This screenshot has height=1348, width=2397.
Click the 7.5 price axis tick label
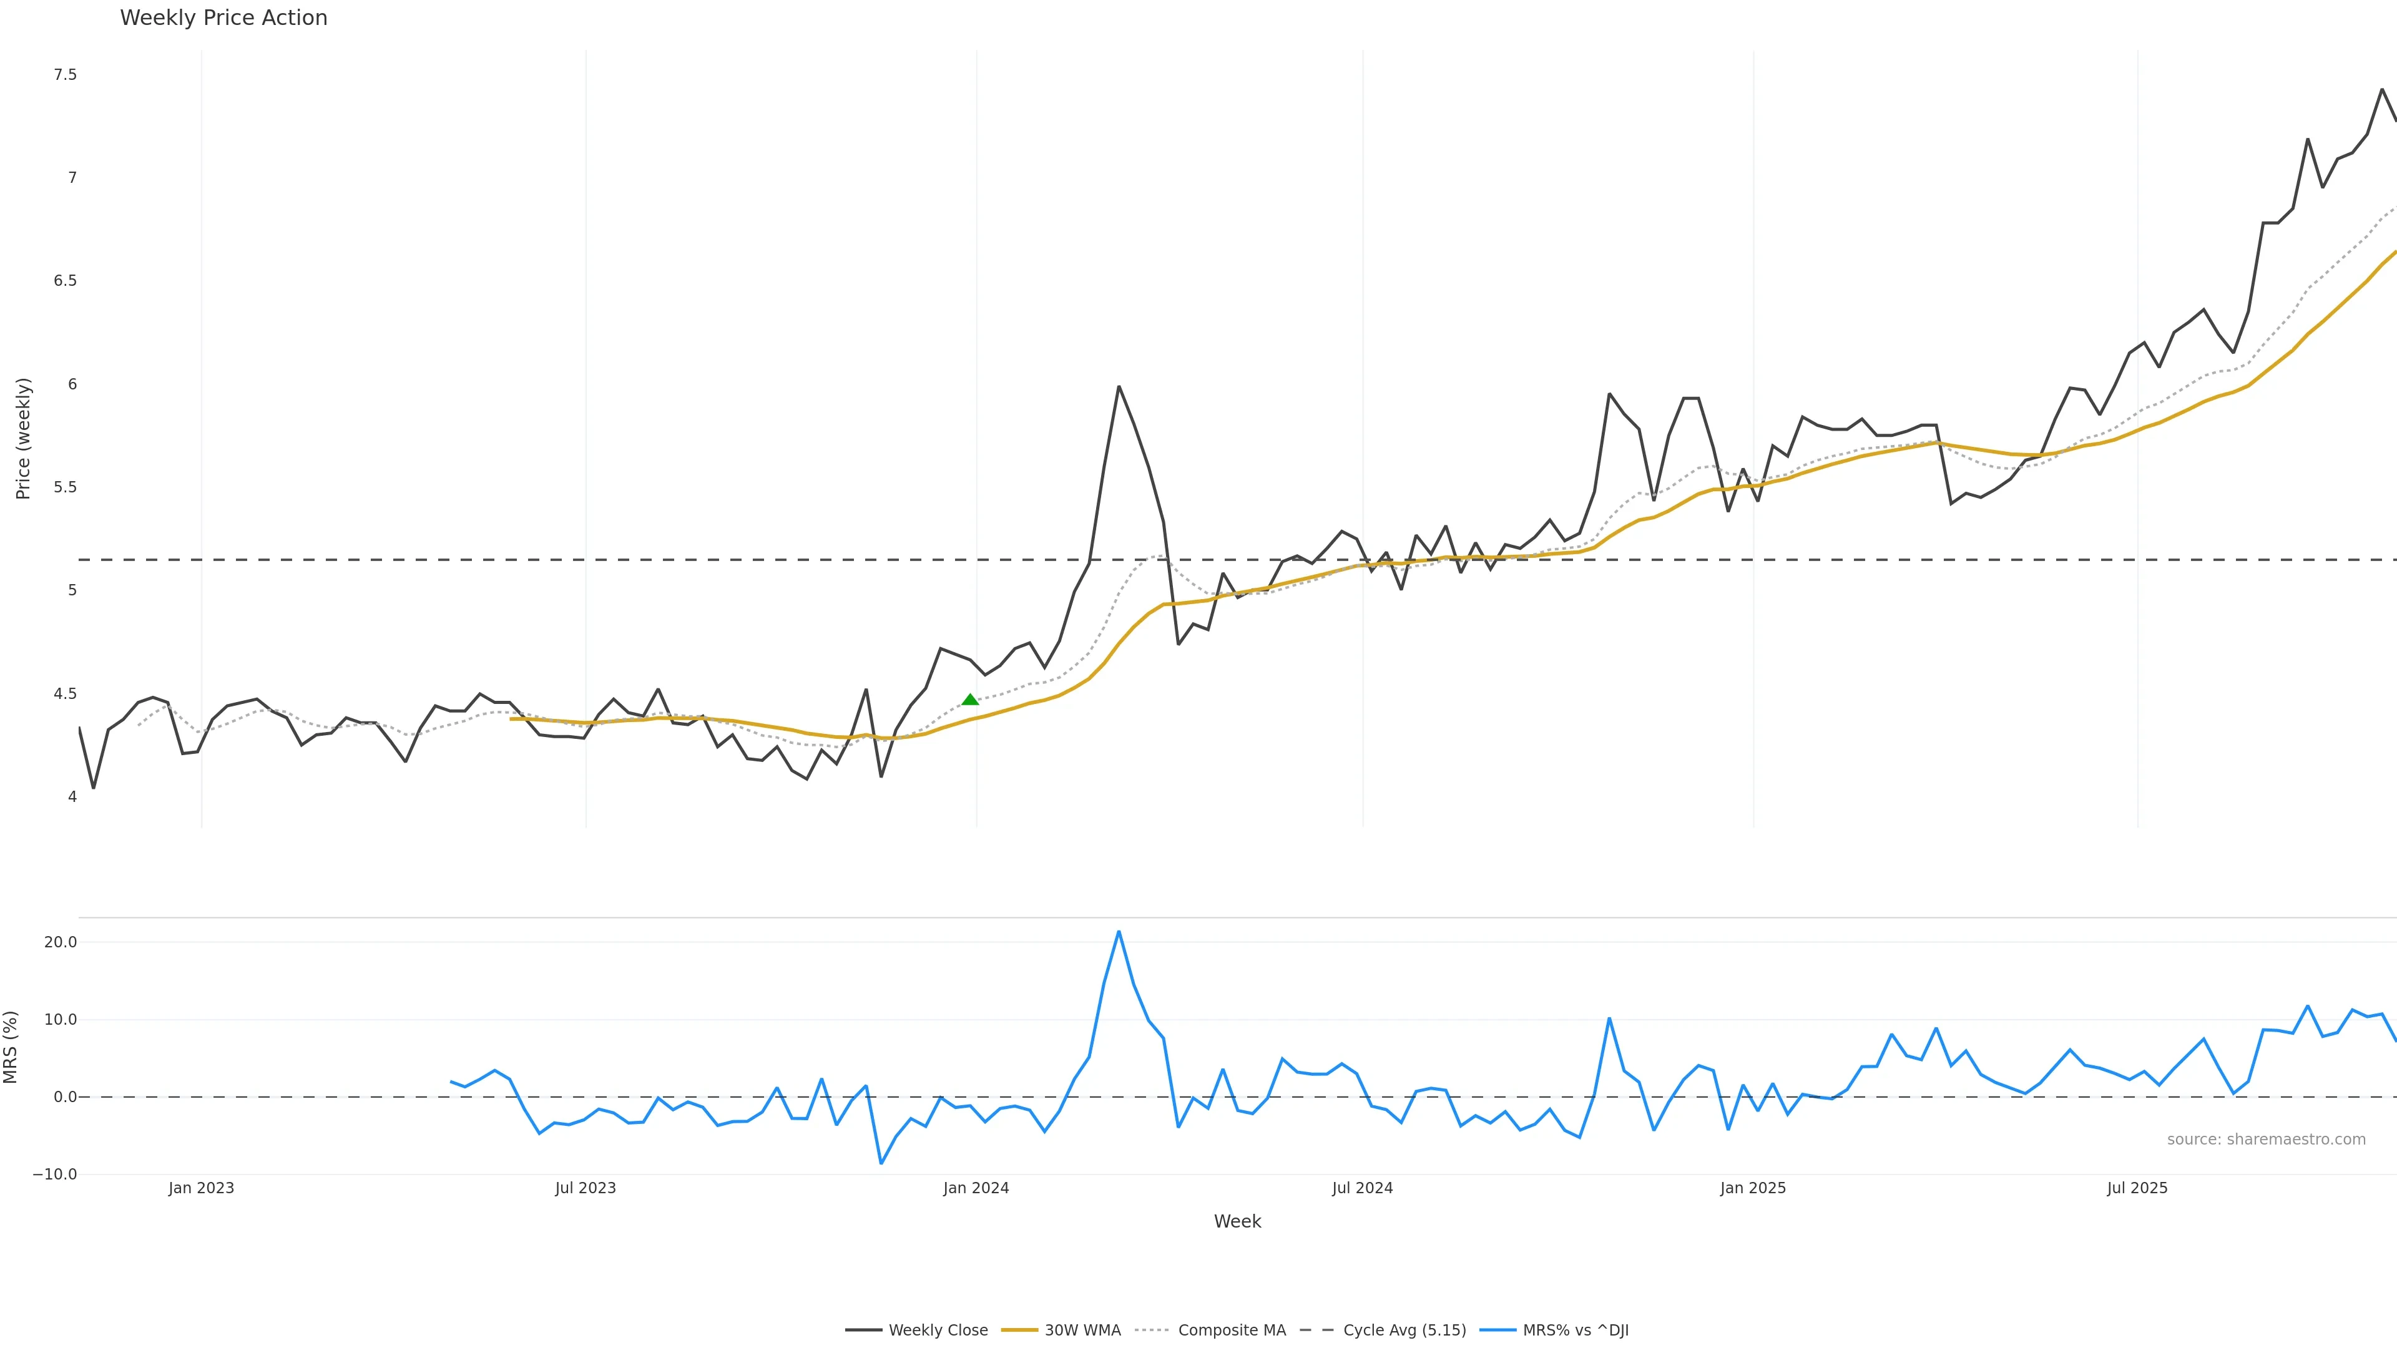coord(65,74)
